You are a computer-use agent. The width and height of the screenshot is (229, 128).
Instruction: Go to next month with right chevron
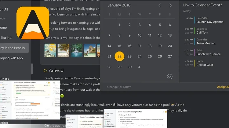tap(170, 5)
